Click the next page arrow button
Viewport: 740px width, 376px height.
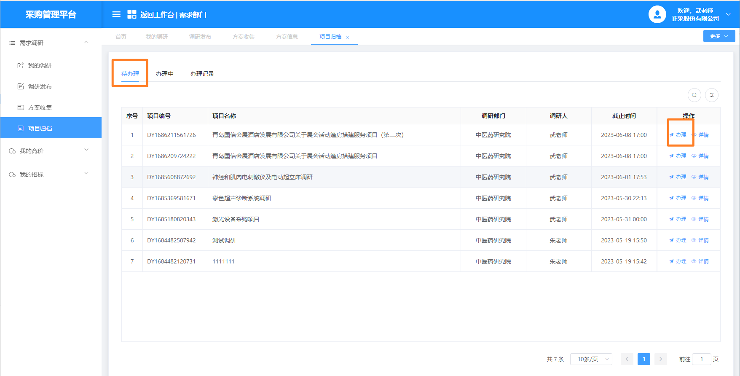pyautogui.click(x=661, y=359)
